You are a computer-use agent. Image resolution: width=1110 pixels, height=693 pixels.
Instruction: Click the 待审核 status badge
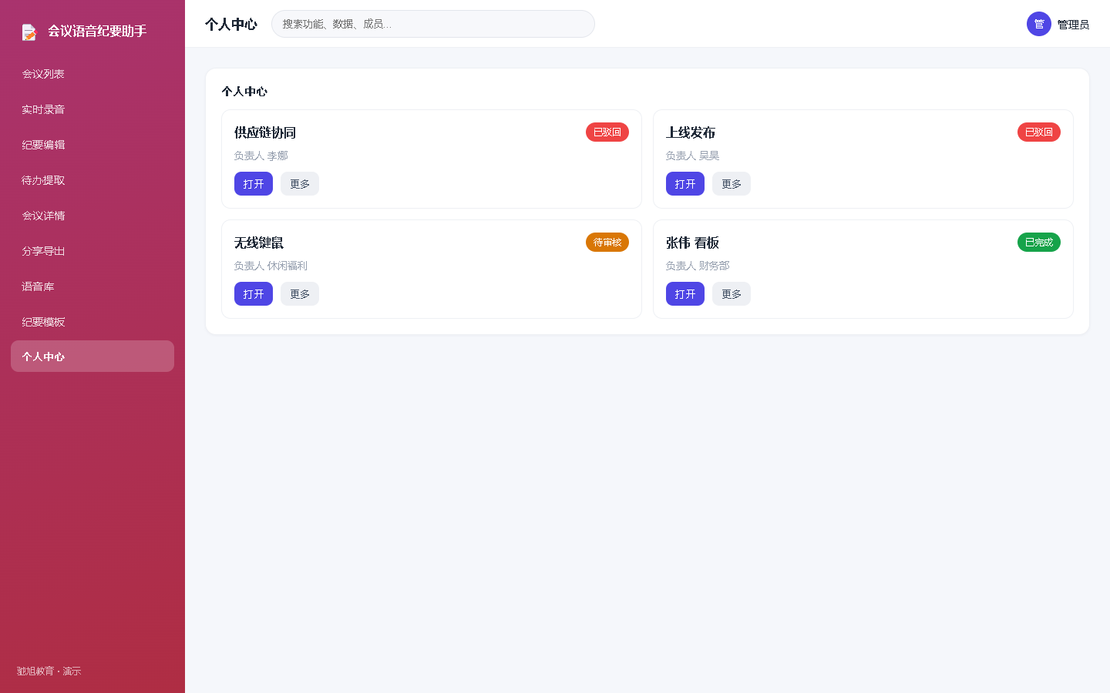coord(607,243)
